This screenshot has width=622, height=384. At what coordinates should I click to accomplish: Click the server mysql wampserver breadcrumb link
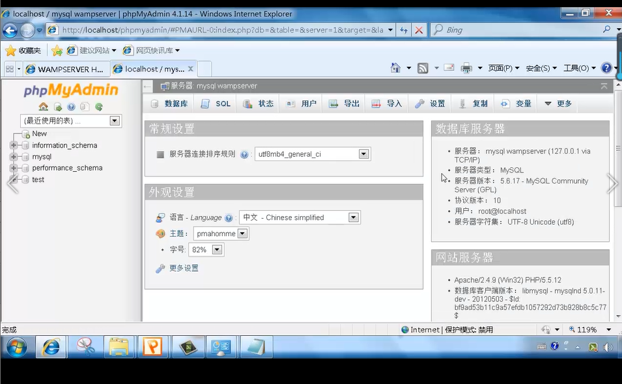tap(214, 86)
